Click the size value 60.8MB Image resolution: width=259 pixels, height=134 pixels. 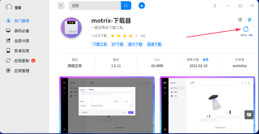157,66
